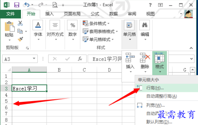This screenshot has height=125, width=198.
Task: Click the Cut scissors icon
Action: coord(20,23)
